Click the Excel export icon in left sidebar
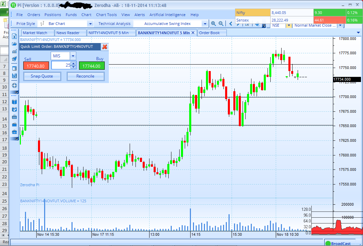The image size is (363, 246). coord(14,36)
